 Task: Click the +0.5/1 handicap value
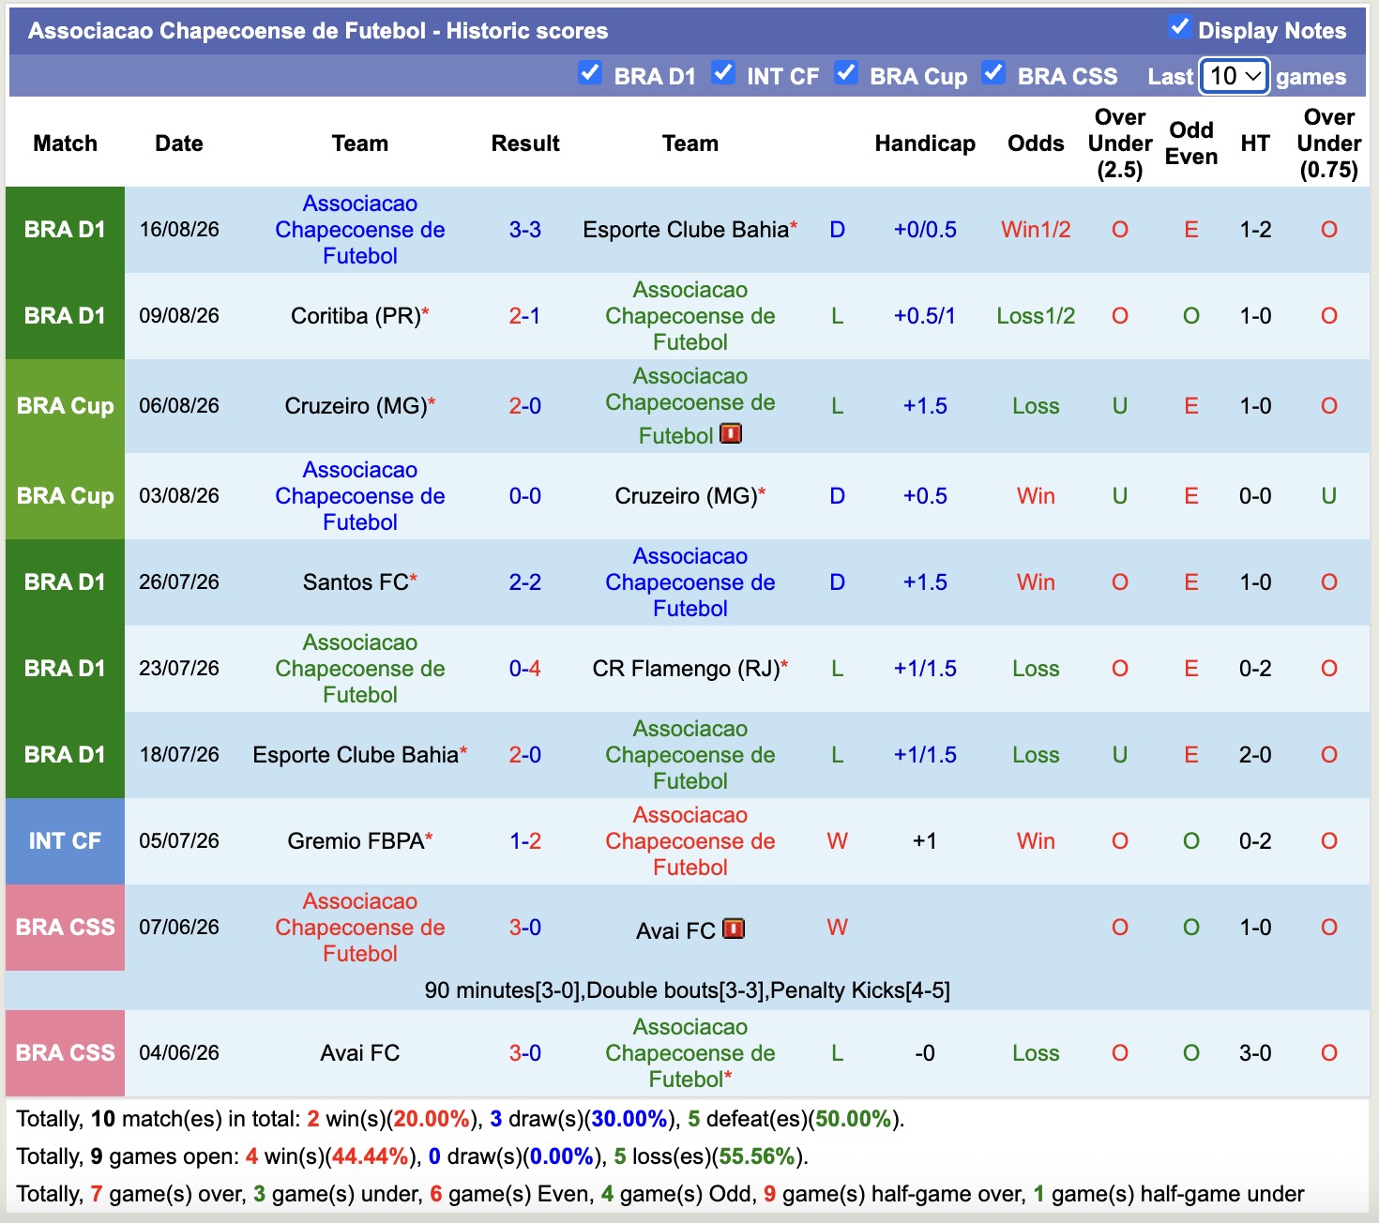pyautogui.click(x=925, y=316)
